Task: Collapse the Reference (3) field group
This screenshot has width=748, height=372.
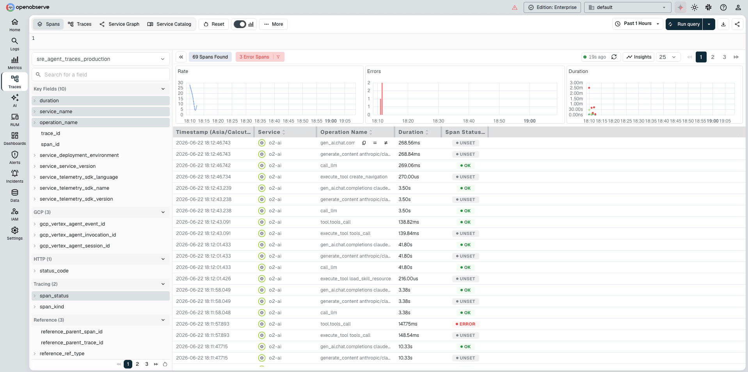Action: coord(163,320)
